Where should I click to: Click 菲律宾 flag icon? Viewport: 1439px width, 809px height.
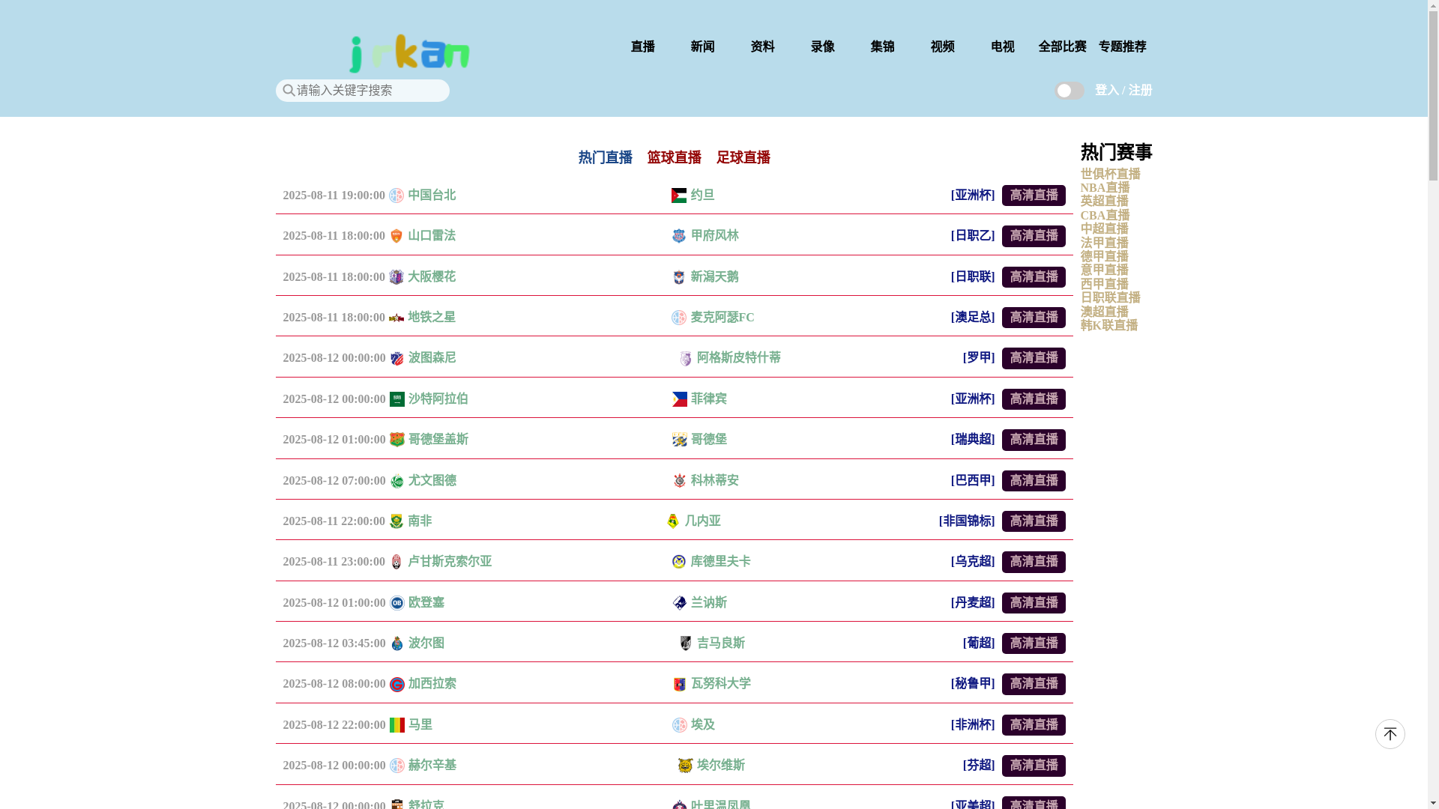coord(680,399)
